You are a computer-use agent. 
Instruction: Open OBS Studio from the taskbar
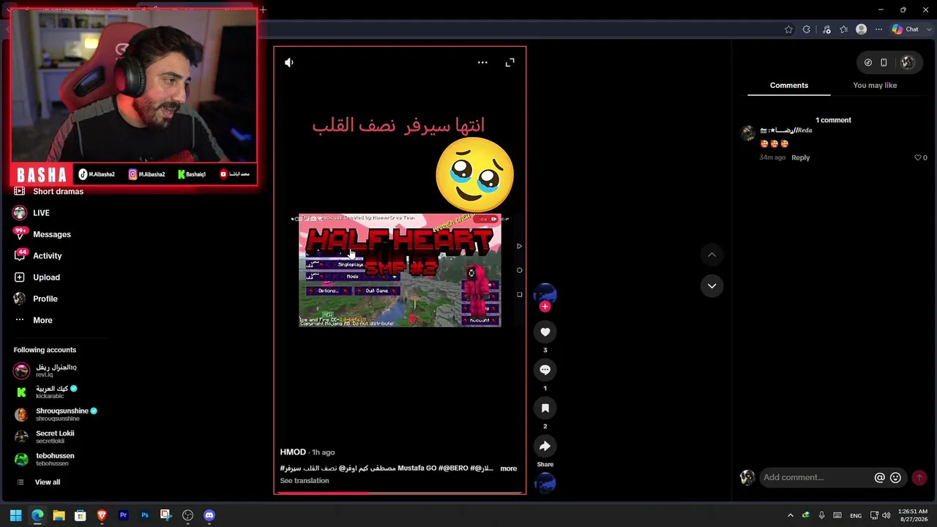click(187, 515)
